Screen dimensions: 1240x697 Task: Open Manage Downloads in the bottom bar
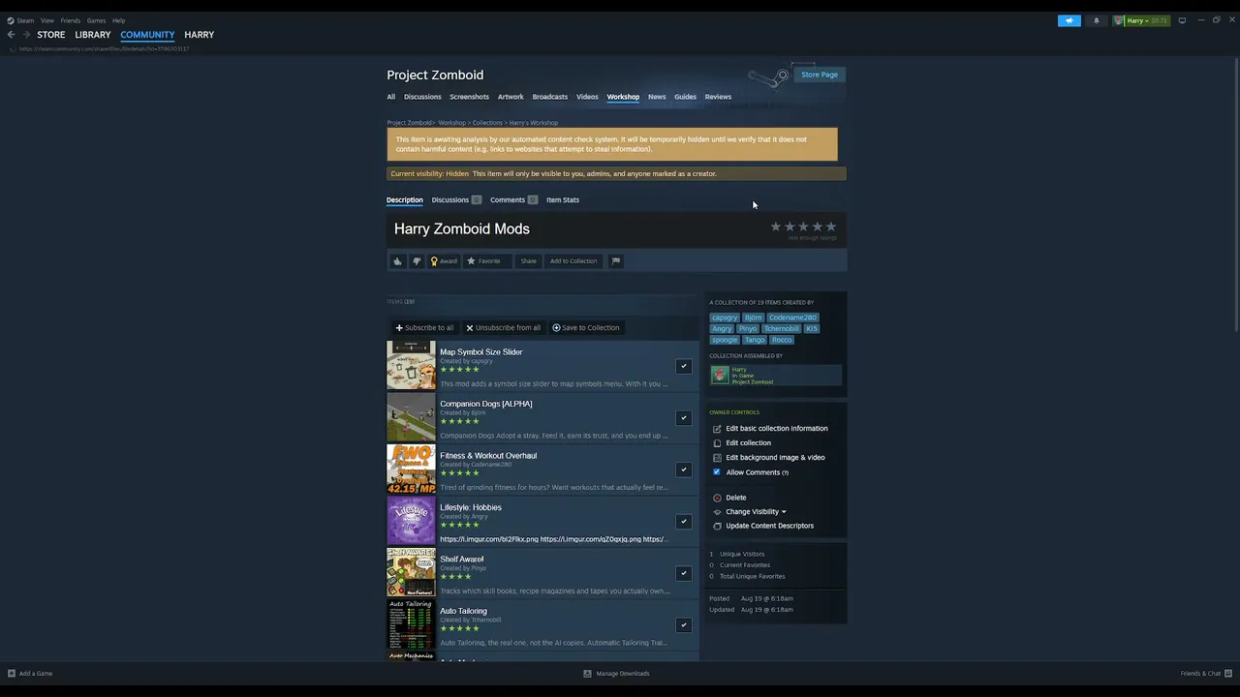tap(616, 674)
